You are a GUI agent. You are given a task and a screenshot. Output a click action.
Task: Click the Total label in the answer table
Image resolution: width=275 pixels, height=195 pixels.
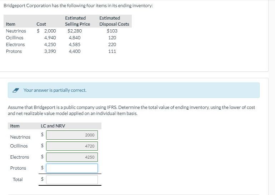point(18,179)
